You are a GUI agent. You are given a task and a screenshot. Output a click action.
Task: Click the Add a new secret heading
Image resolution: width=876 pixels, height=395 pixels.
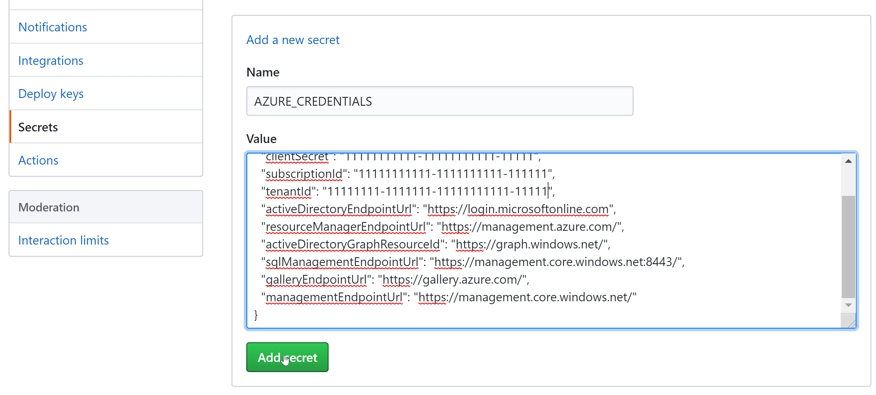coord(293,39)
